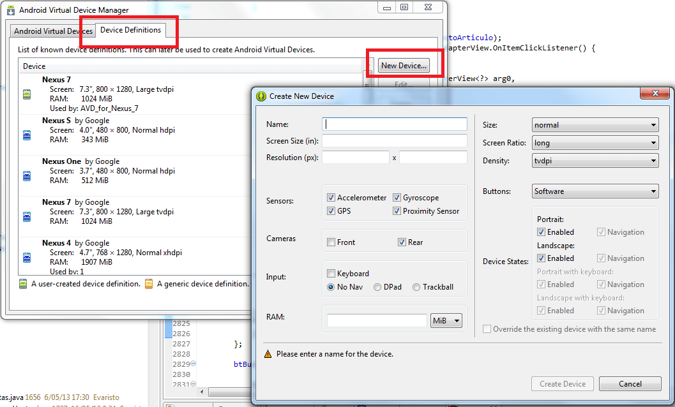Click the New Device... button
This screenshot has height=407, width=675.
click(404, 66)
